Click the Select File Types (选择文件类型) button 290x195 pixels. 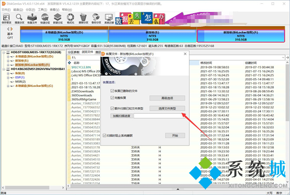coord(167,109)
